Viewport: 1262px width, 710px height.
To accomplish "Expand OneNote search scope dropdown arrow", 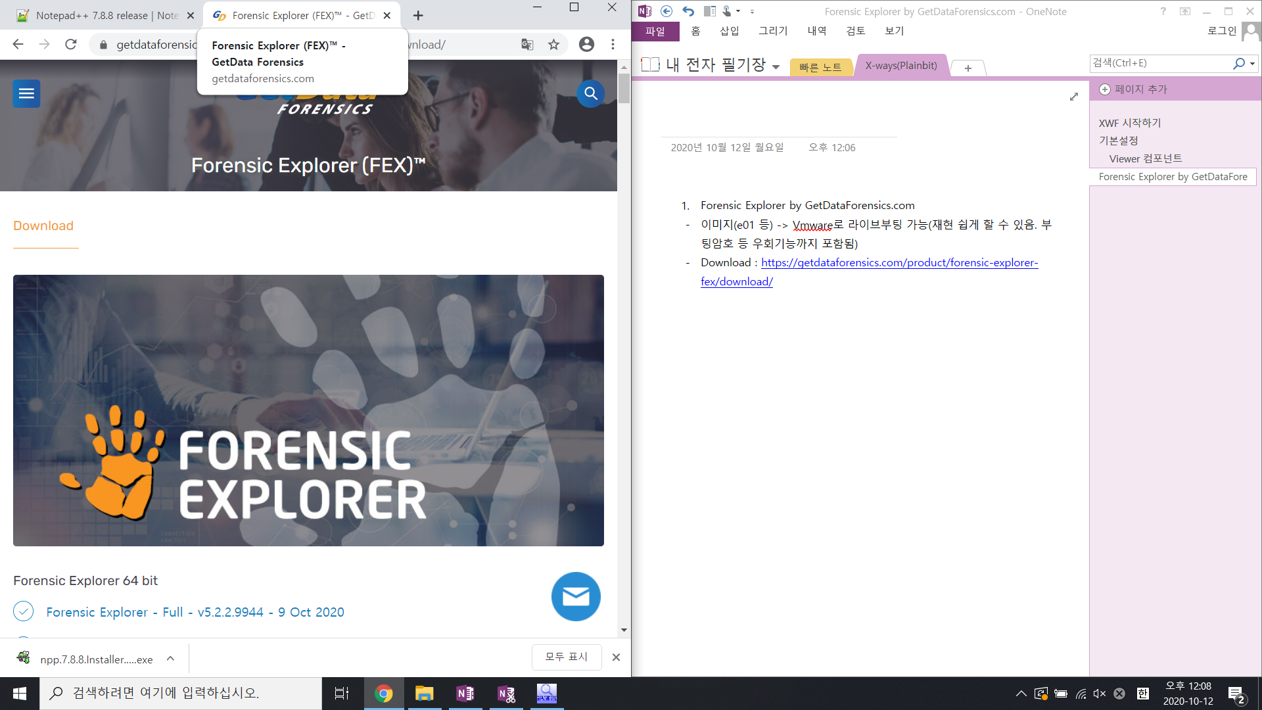I will [1252, 63].
